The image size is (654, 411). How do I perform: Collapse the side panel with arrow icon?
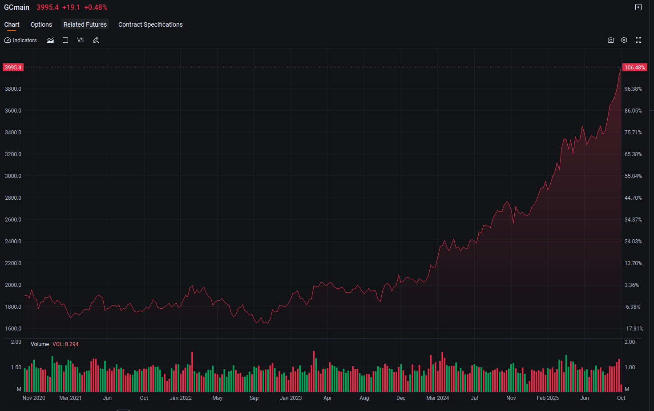tap(638, 7)
